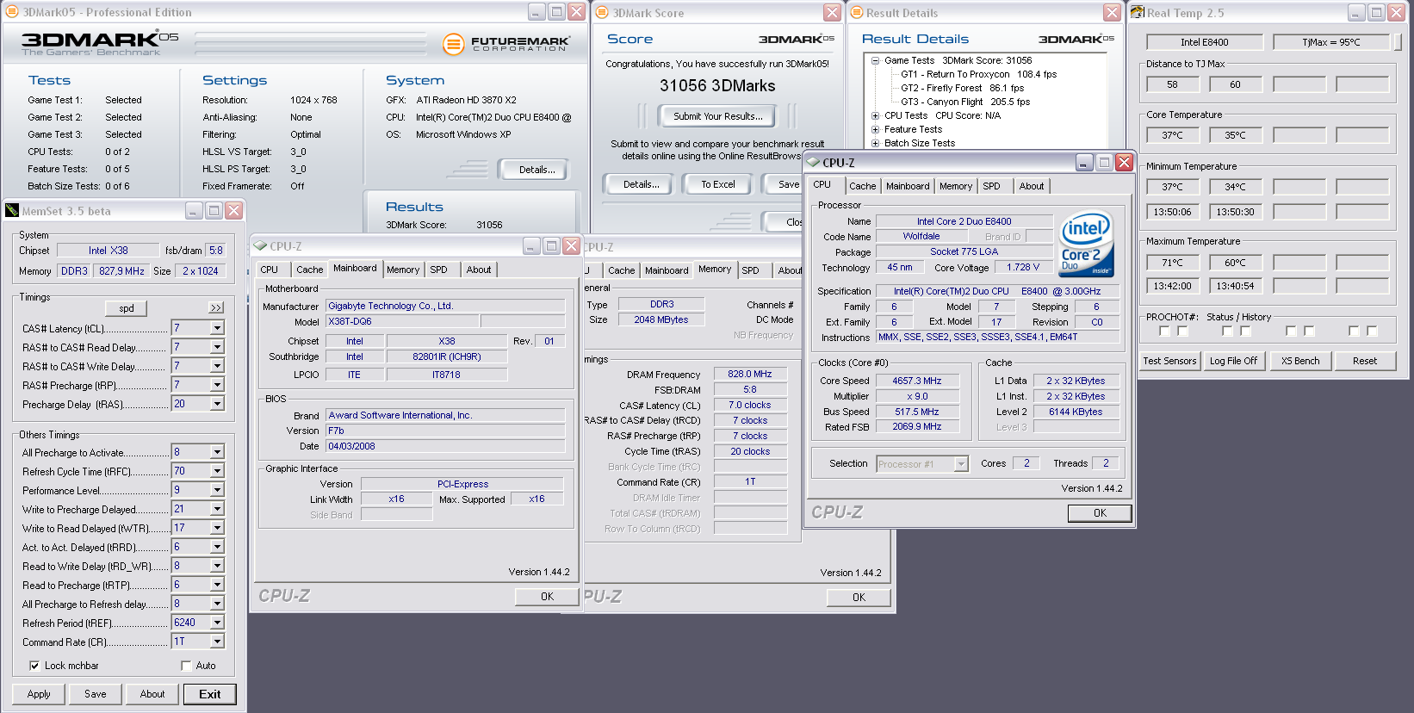Click Submit Your Results button
The width and height of the screenshot is (1414, 713).
(717, 116)
